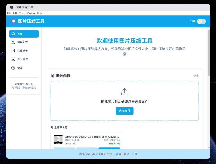
Task: Click the upload arrow icon in drop zone
Action: pos(125,92)
